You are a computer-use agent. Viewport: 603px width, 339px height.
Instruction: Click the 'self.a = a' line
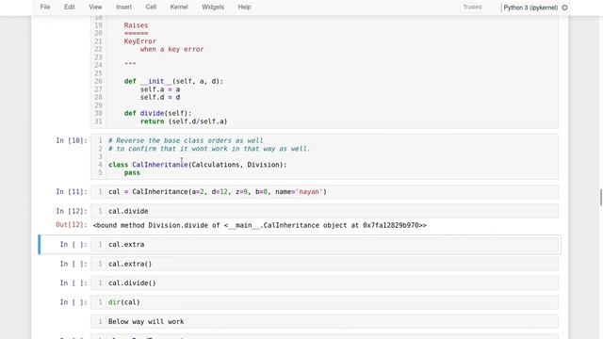160,89
